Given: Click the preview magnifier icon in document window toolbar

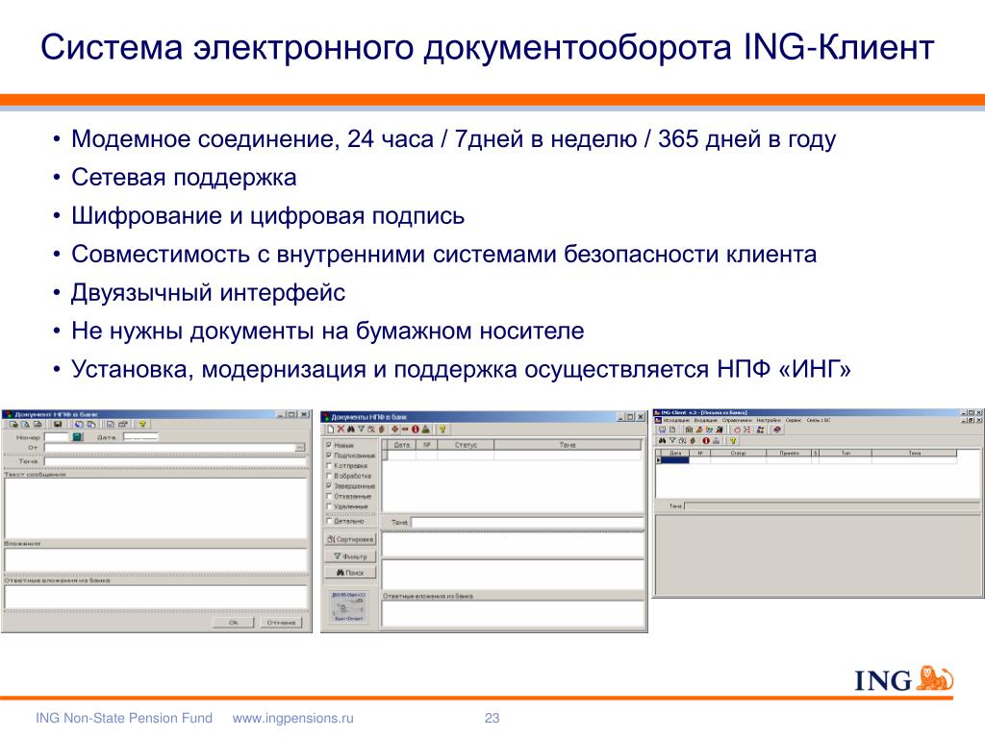Looking at the screenshot, I should coord(25,424).
